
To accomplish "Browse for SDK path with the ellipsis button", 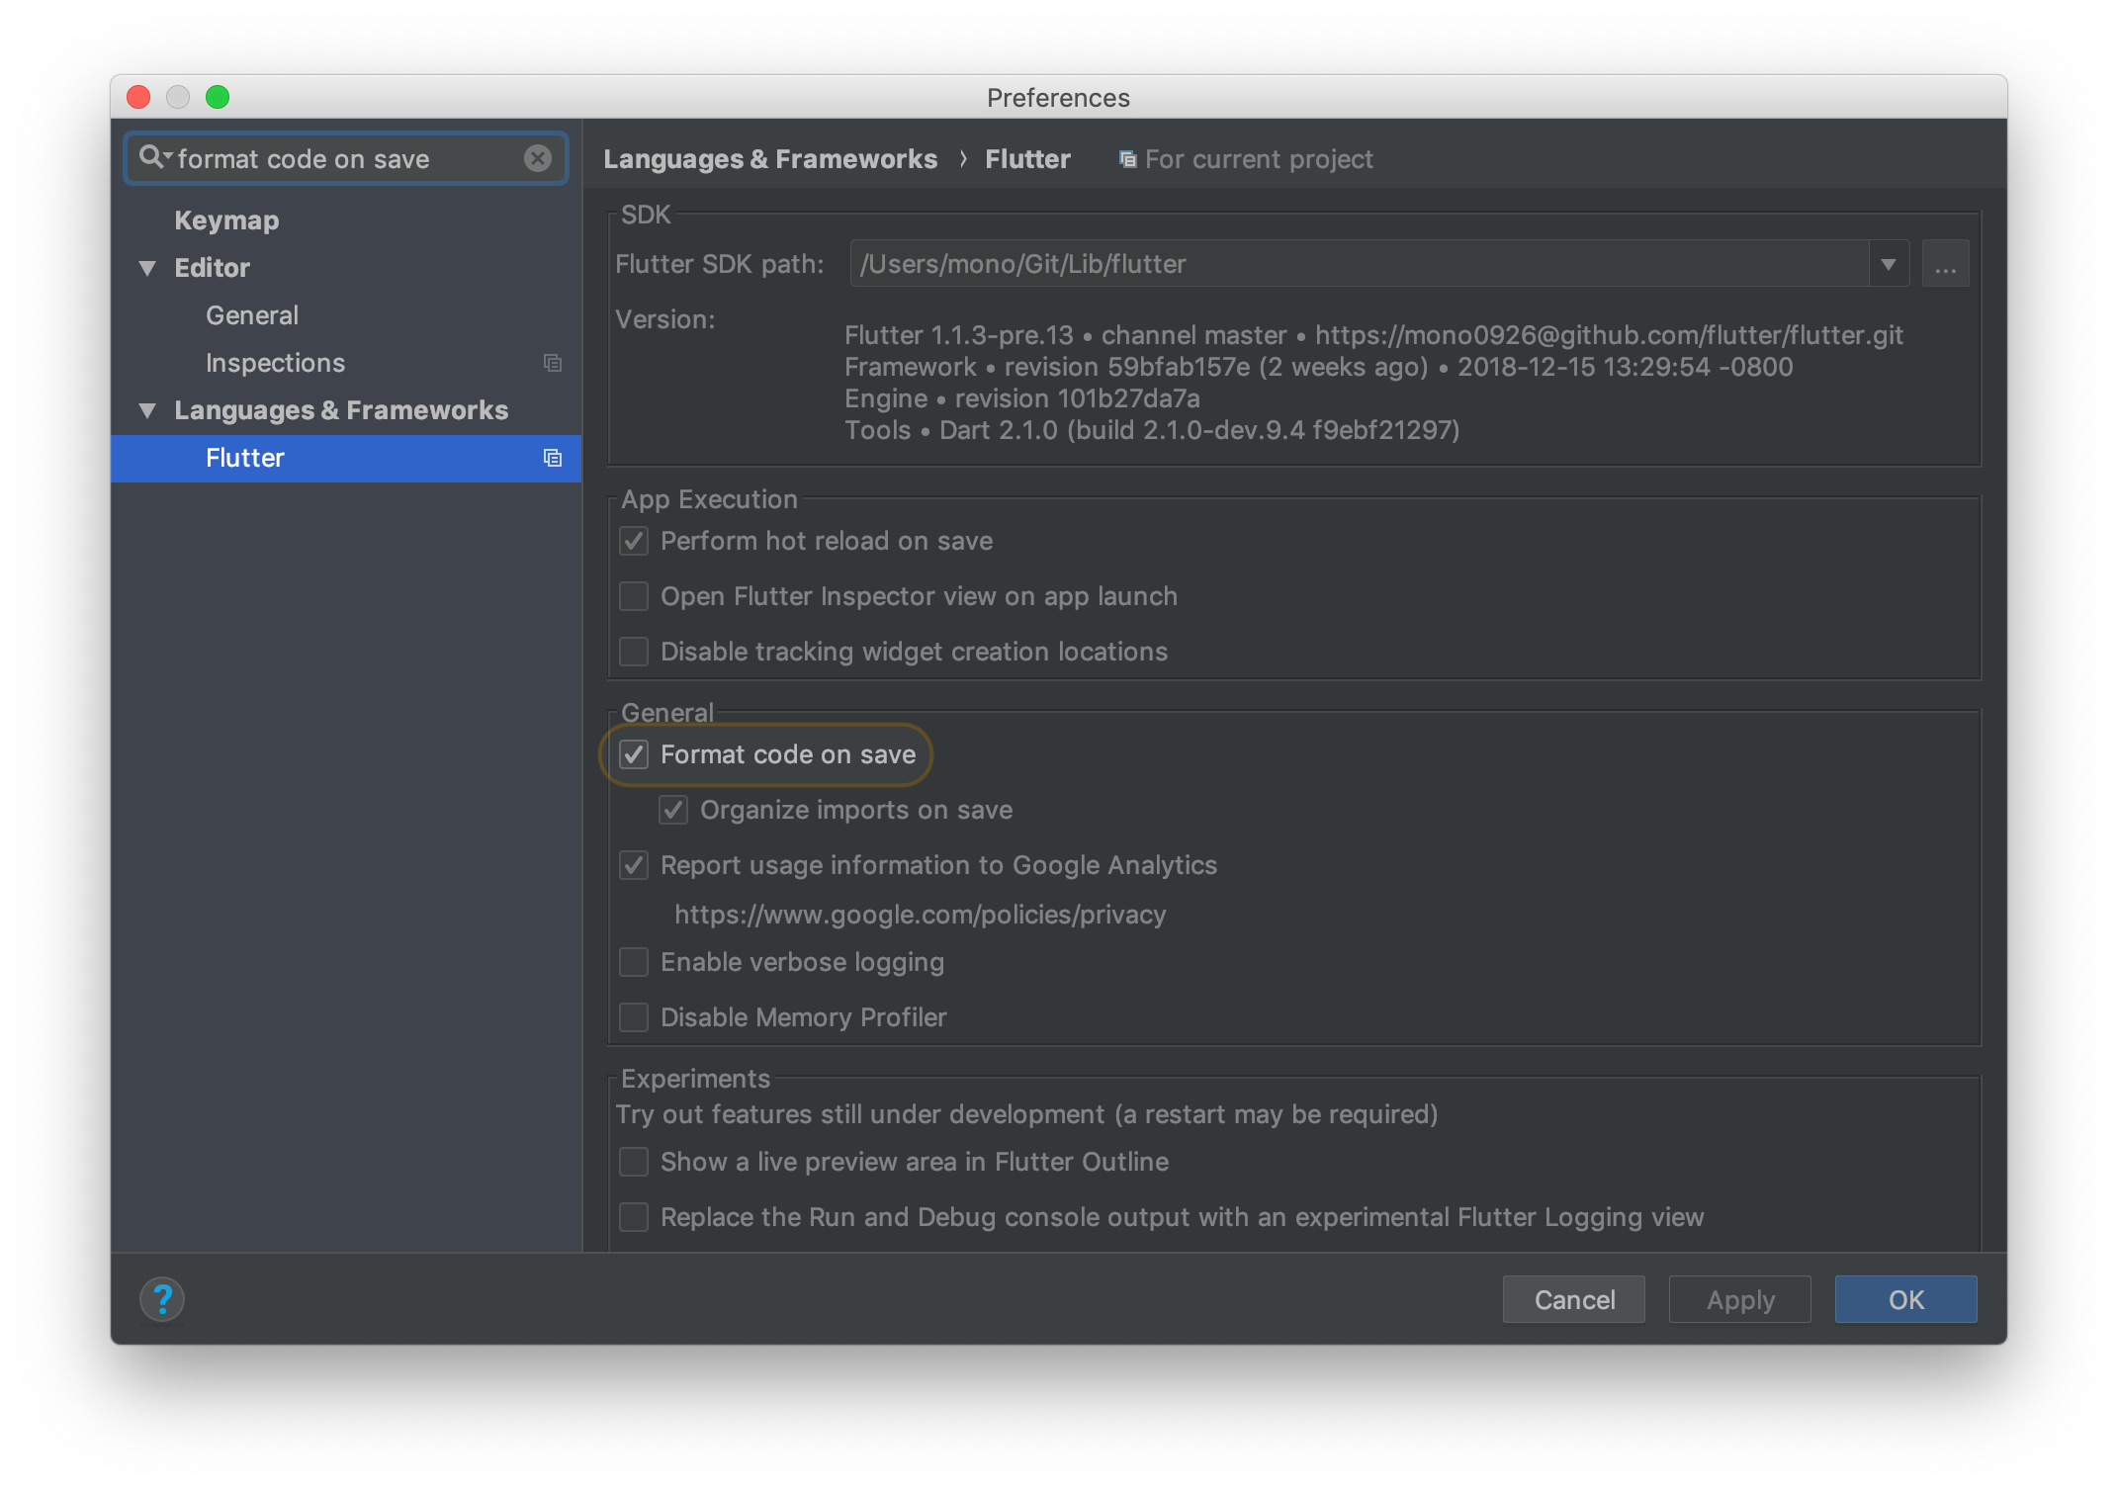I will [x=1945, y=264].
